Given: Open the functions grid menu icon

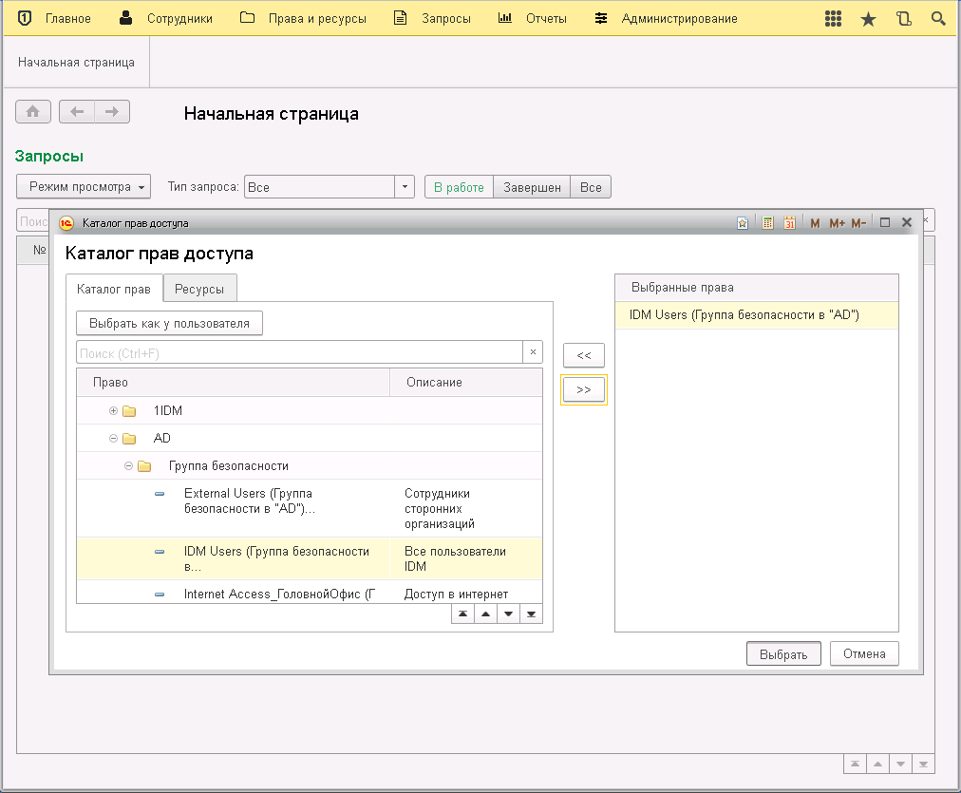Looking at the screenshot, I should pyautogui.click(x=833, y=19).
